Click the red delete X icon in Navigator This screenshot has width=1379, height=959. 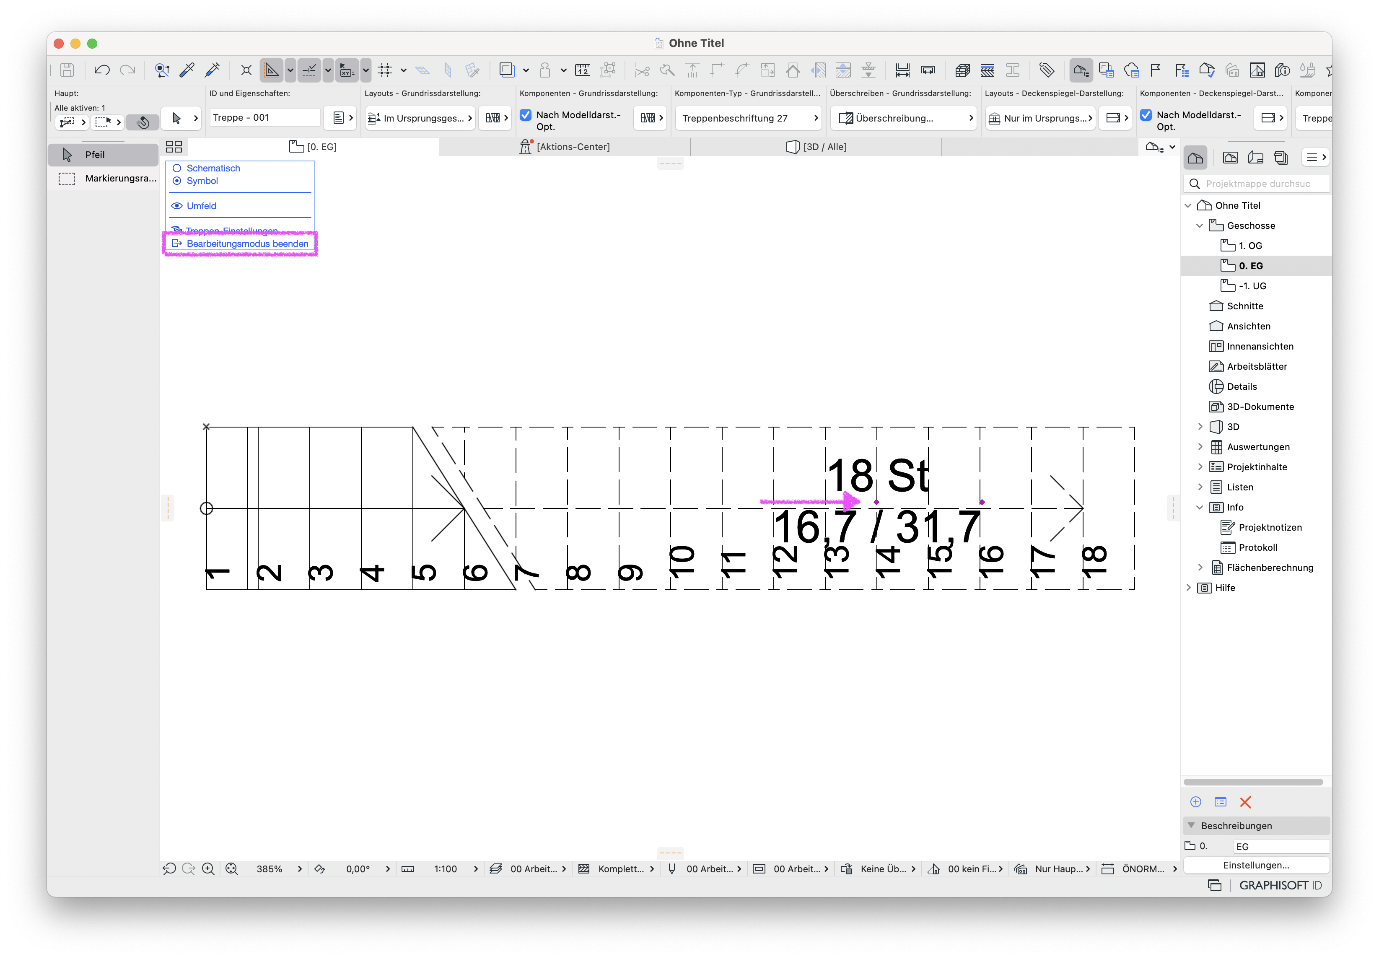pos(1245,802)
